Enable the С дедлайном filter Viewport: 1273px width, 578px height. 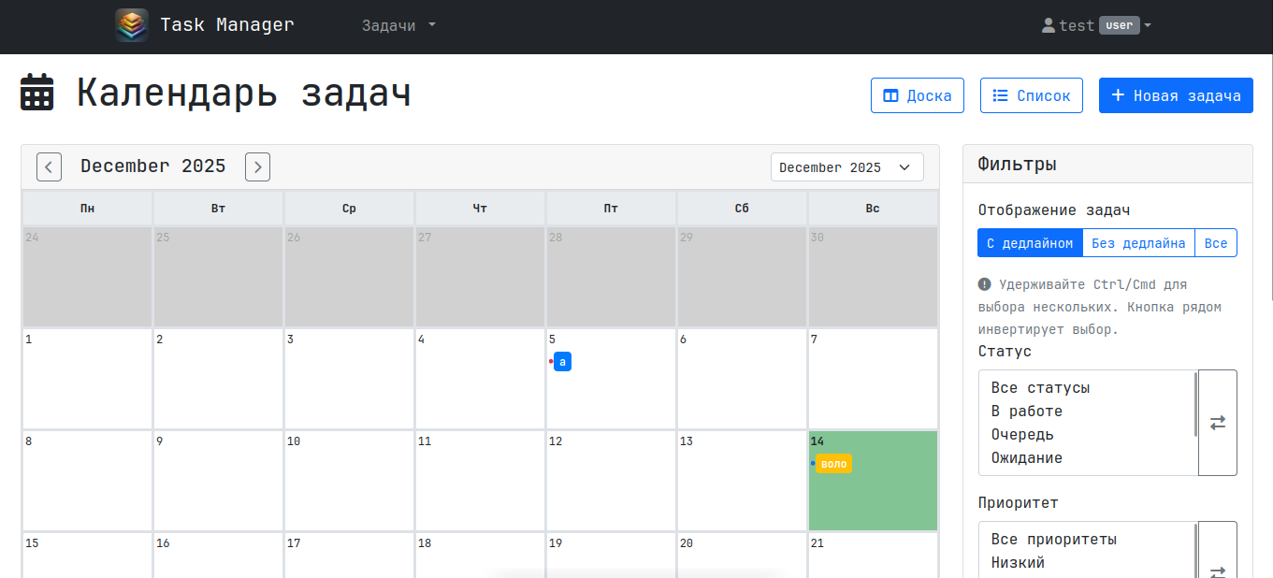1030,242
